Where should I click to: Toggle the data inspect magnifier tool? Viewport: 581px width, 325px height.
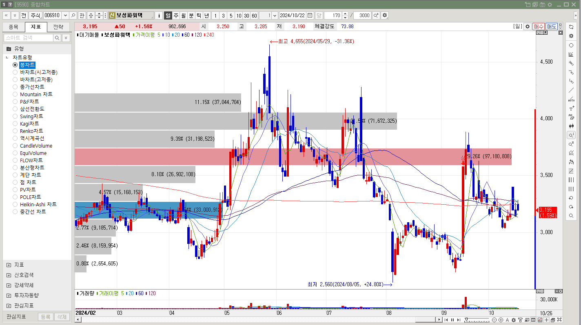click(x=571, y=135)
